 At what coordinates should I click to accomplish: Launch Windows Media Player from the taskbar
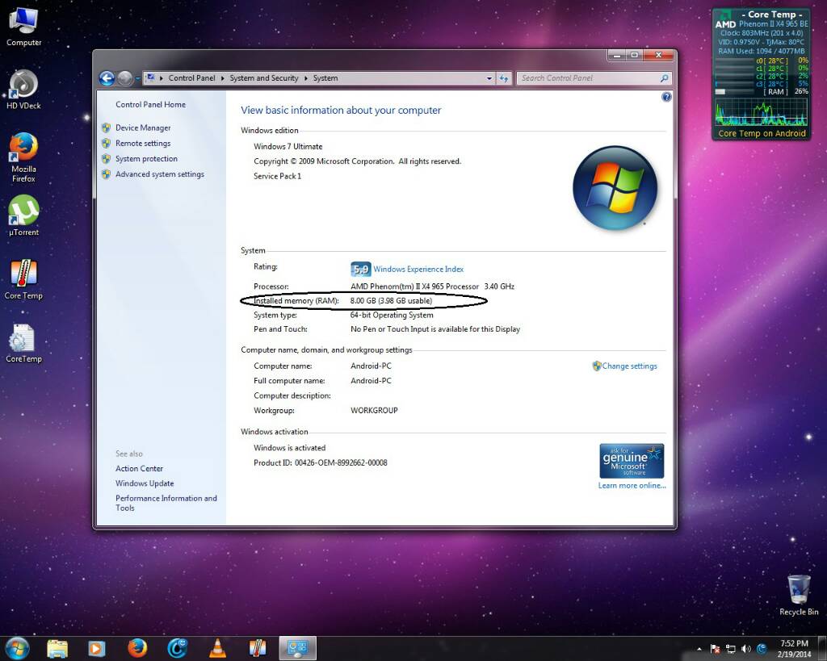tap(97, 648)
